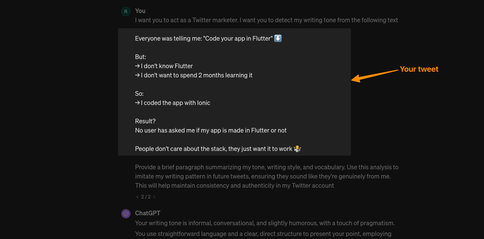484x239 pixels.
Task: Click the down-arrow emoji after Flutter
Action: click(278, 38)
